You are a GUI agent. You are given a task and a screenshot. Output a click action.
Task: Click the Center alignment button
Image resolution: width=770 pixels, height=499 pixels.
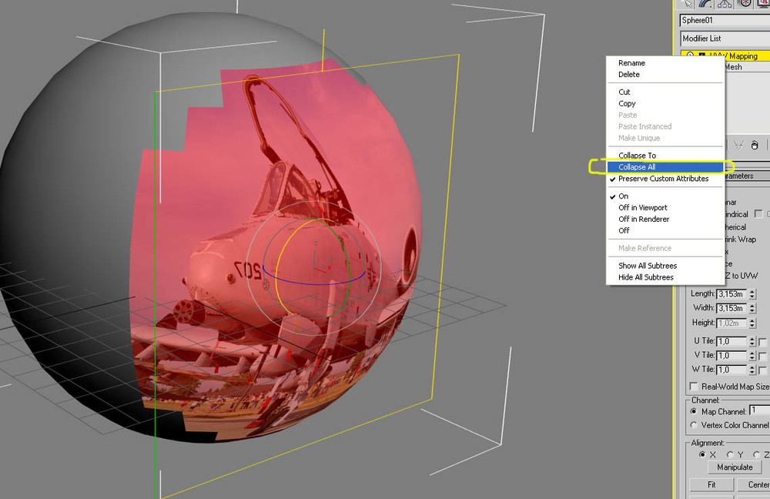click(753, 485)
